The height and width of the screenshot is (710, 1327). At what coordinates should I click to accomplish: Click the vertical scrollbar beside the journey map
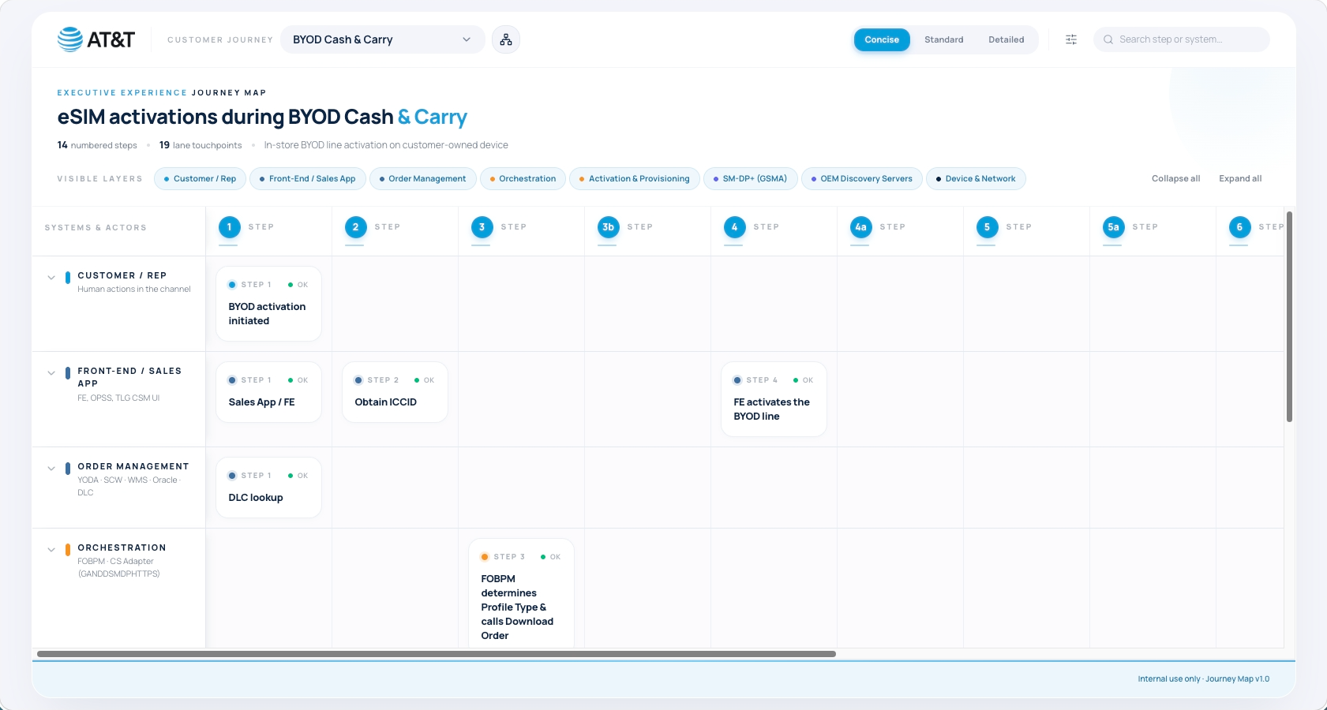[1289, 316]
